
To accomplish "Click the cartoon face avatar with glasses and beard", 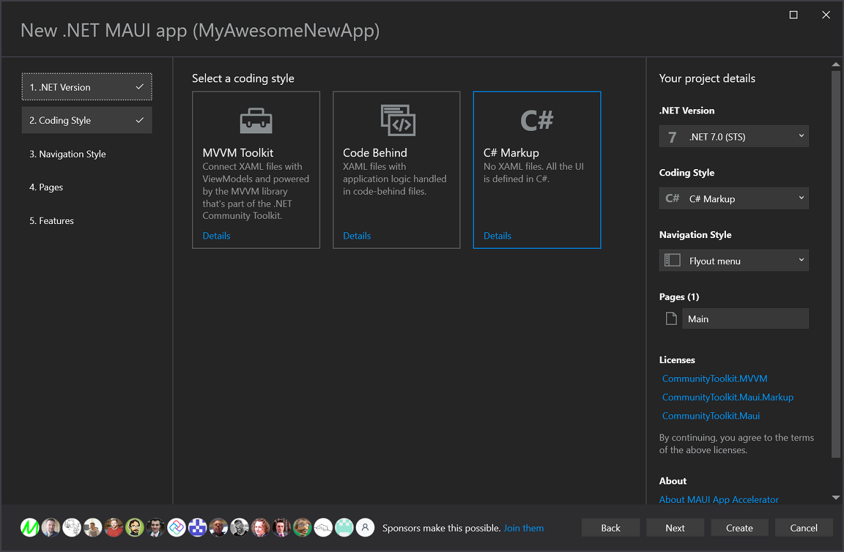I will click(x=135, y=527).
